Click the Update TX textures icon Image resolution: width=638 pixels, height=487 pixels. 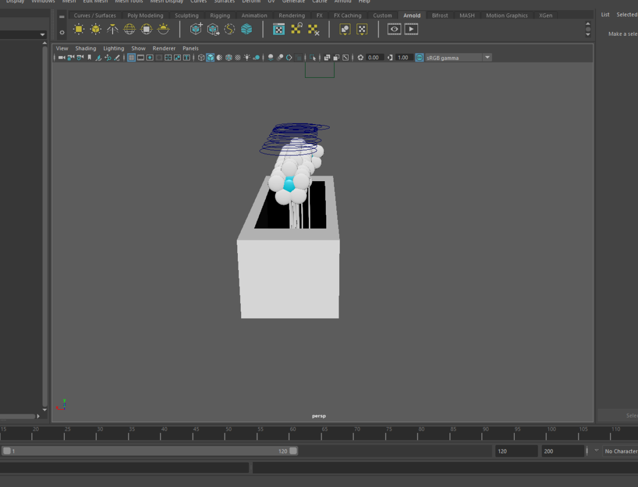point(296,29)
